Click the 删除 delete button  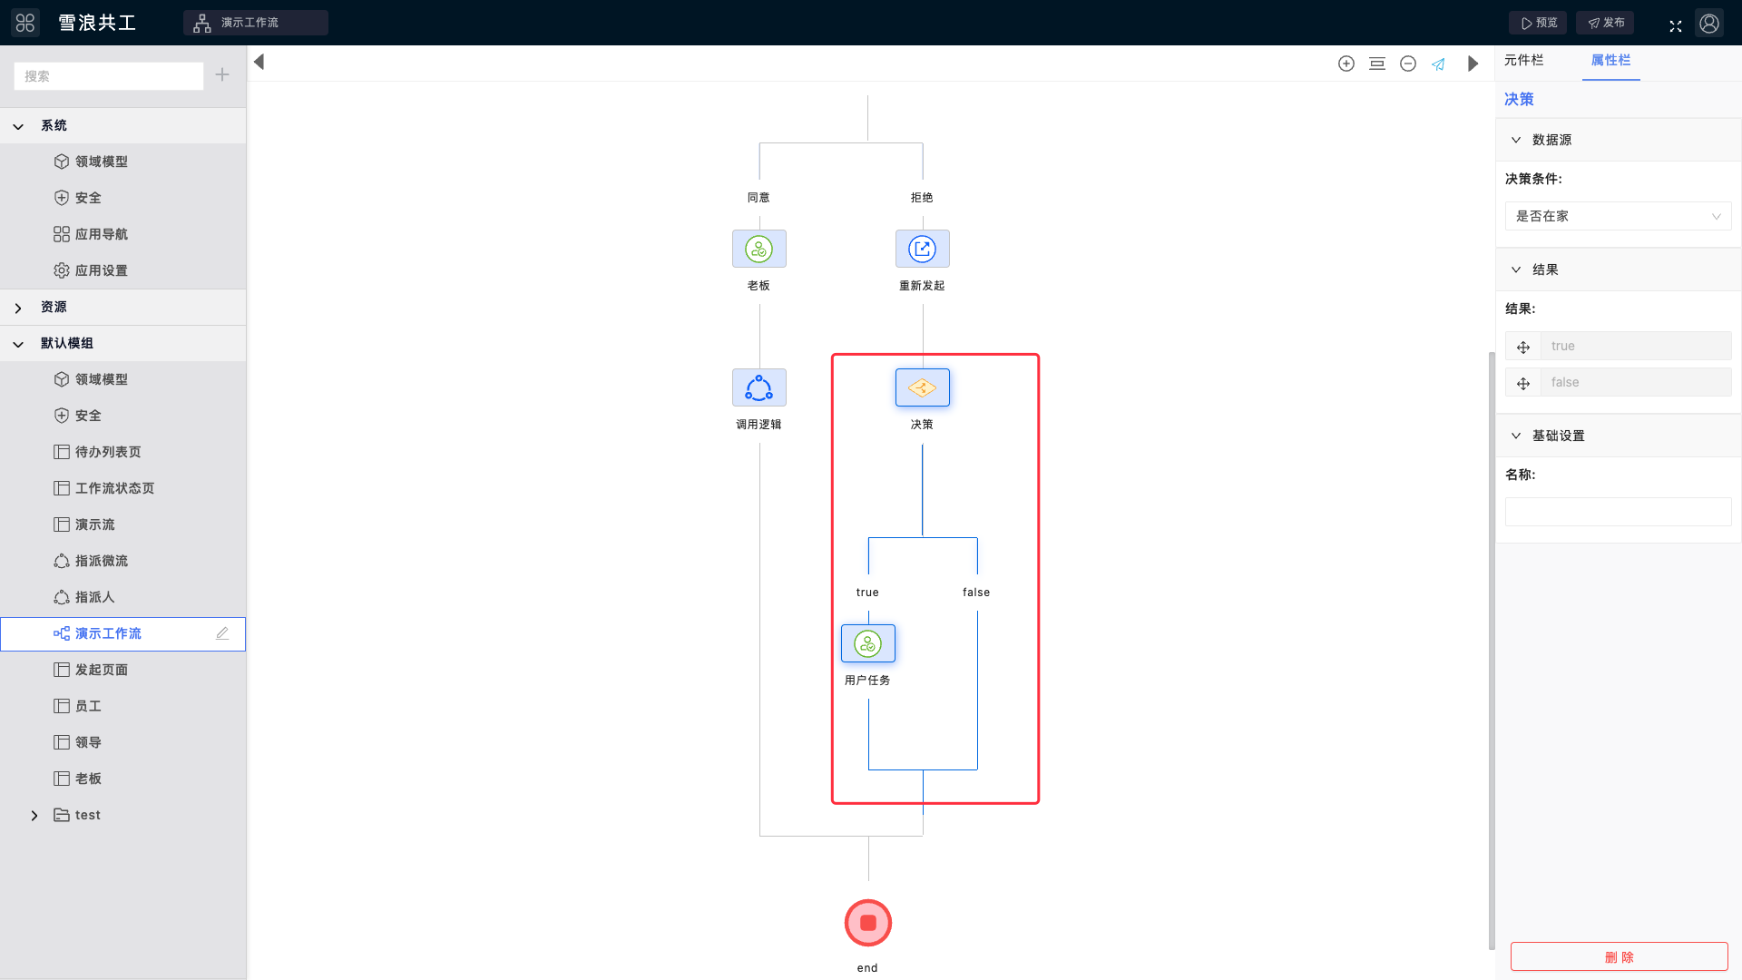pos(1619,956)
